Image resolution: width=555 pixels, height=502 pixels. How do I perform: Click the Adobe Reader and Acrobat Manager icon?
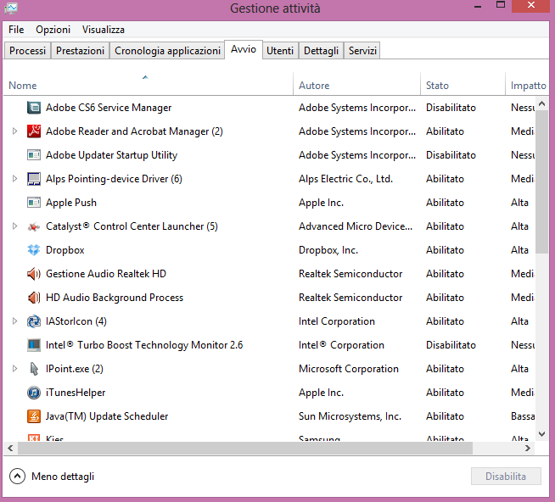coord(34,131)
